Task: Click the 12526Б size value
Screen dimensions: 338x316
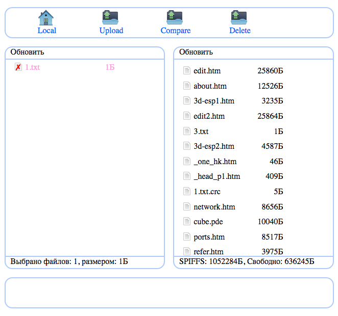Action: [270, 86]
